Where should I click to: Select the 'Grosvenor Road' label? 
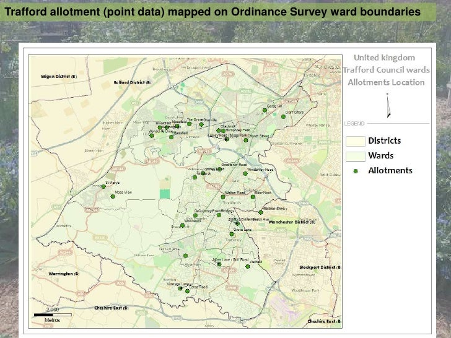(x=234, y=165)
